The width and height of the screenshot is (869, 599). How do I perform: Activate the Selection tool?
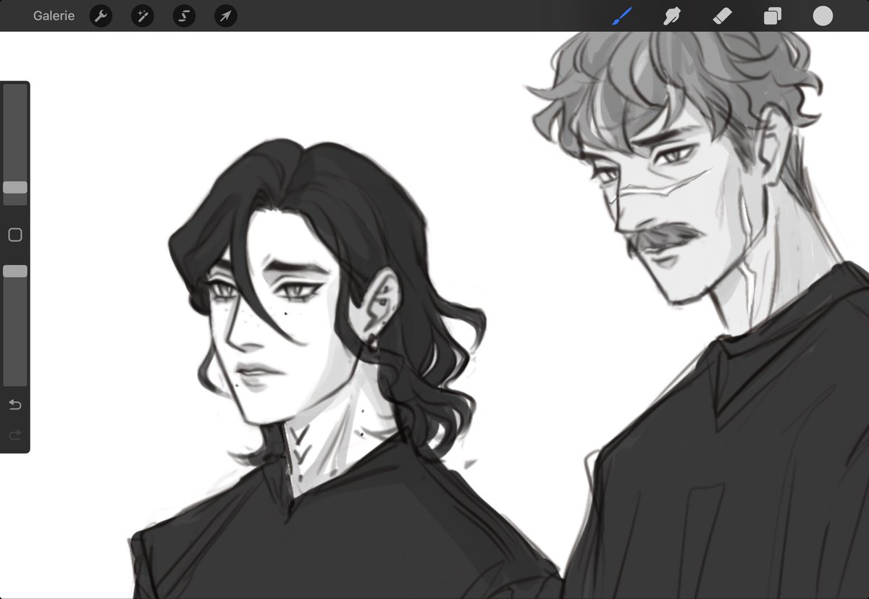(184, 16)
